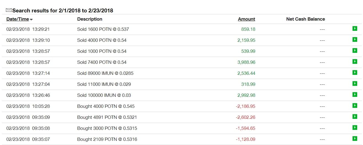Click green arrow for Sold 1000 POTN row
Screen dimensions: 363x145
(x=355, y=51)
